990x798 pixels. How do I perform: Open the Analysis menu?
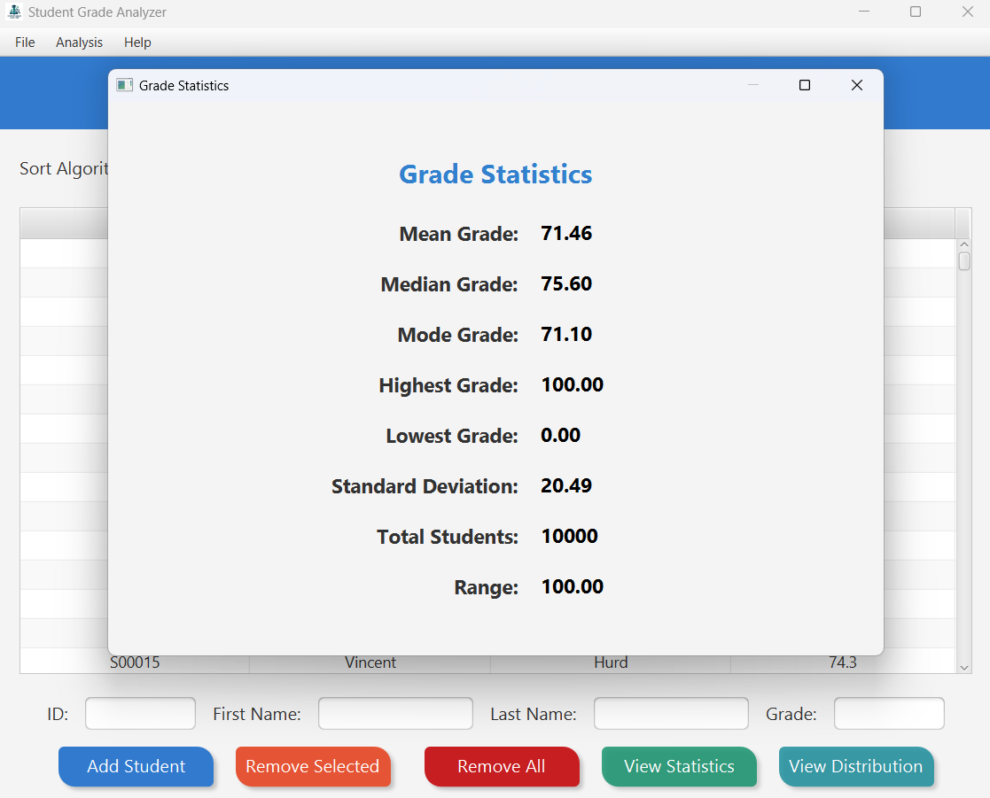(79, 42)
